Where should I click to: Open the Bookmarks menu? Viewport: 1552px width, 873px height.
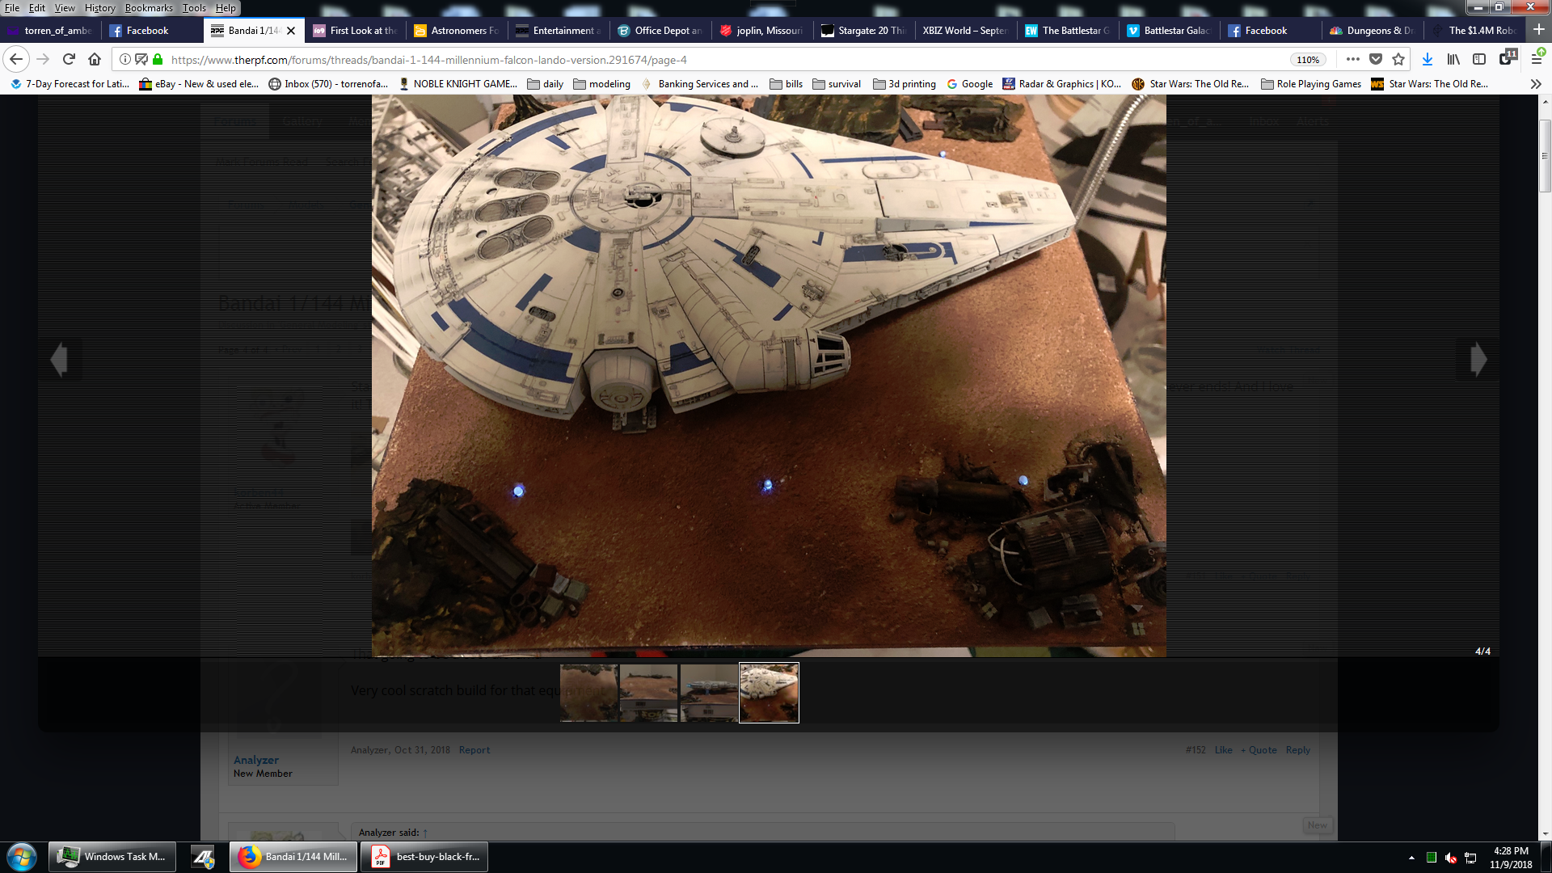click(x=149, y=8)
